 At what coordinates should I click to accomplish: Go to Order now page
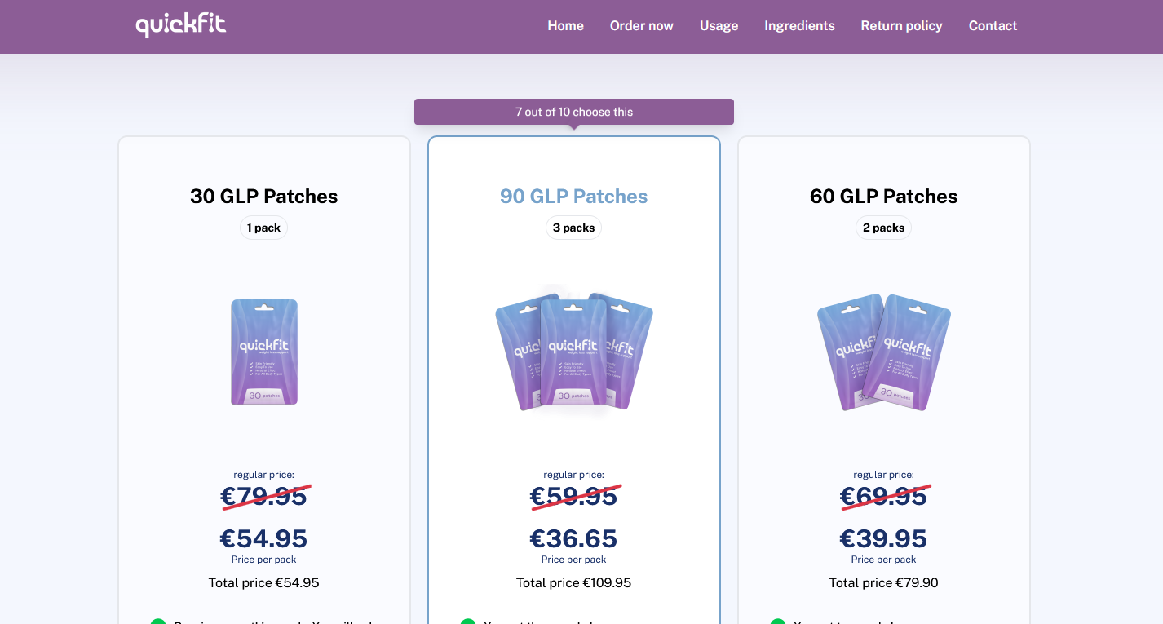tap(642, 26)
